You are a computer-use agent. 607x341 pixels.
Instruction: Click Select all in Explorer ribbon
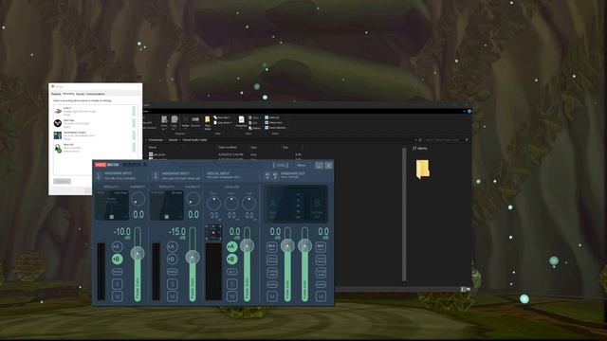click(x=272, y=117)
